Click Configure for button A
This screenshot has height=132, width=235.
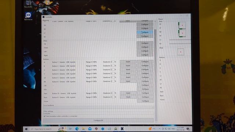(145, 62)
